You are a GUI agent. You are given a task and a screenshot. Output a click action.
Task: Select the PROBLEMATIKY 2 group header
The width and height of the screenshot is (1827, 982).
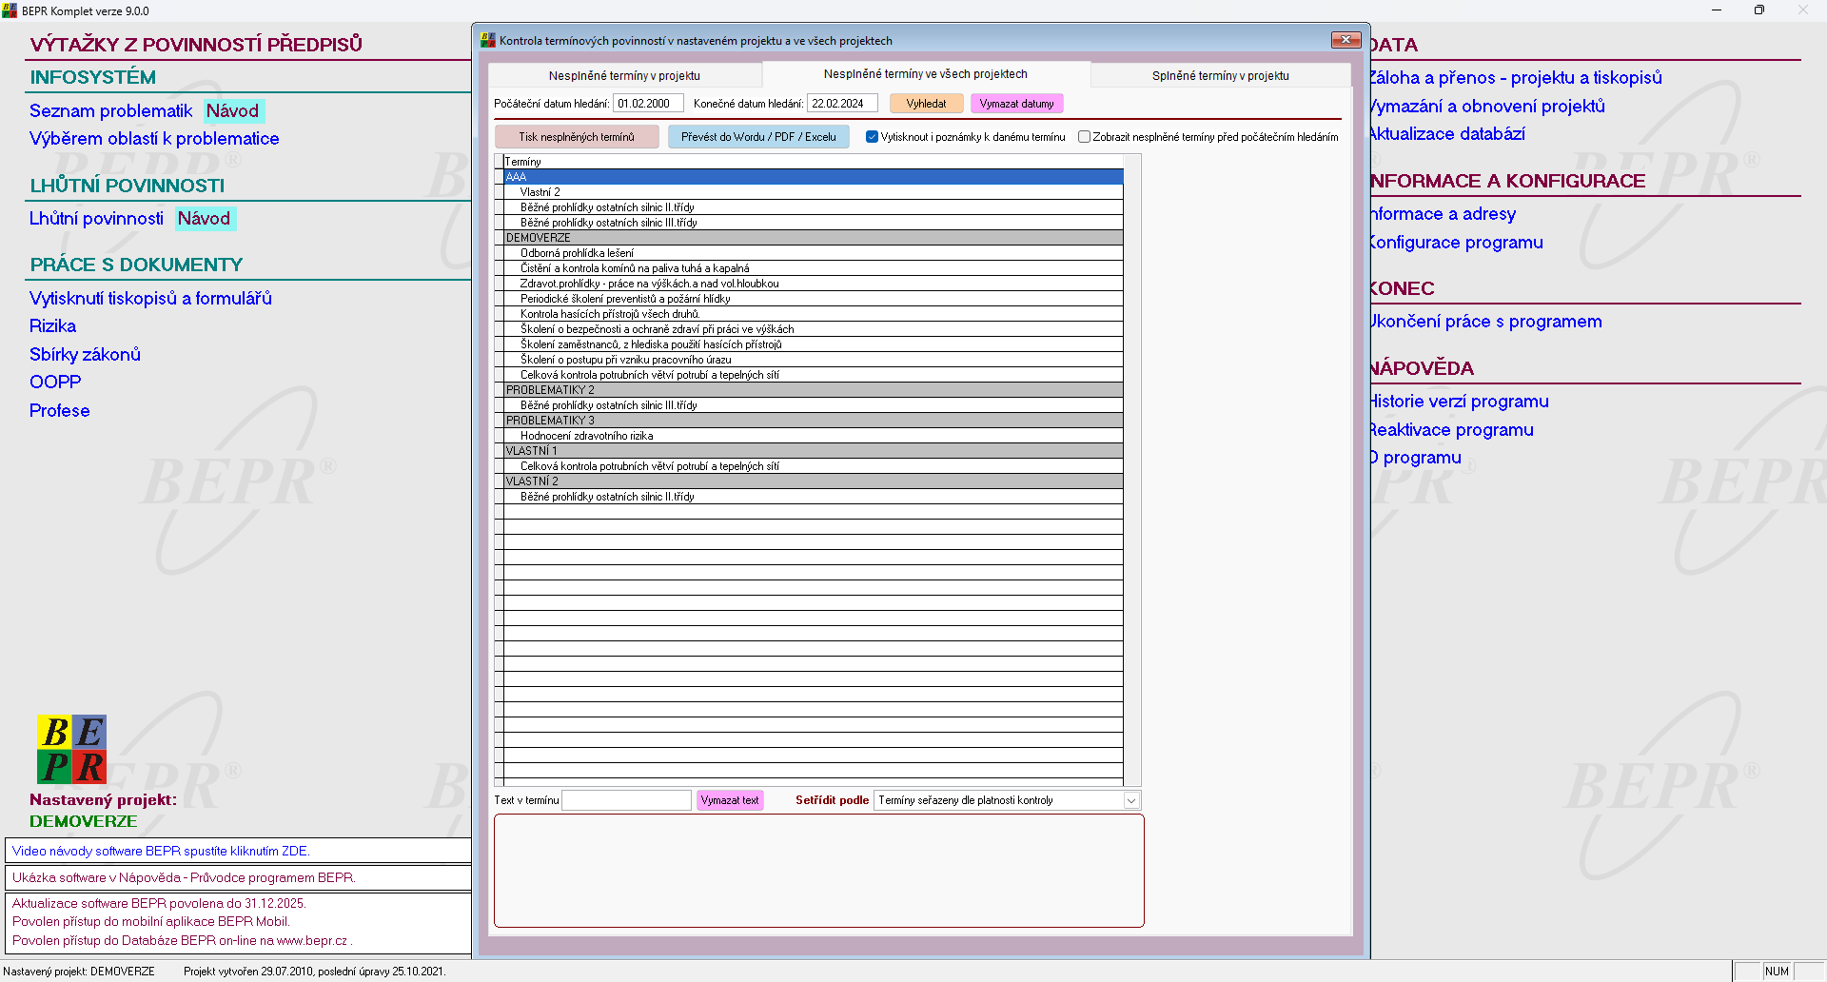[x=814, y=390]
